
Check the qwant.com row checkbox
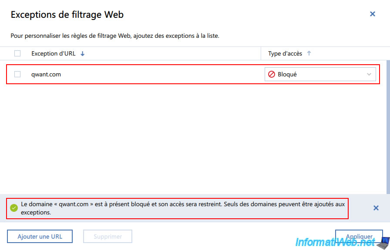tap(17, 74)
